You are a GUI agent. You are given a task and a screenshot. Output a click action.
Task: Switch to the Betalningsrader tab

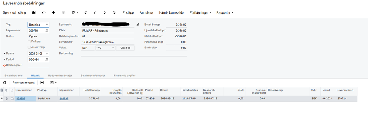coord(14,76)
